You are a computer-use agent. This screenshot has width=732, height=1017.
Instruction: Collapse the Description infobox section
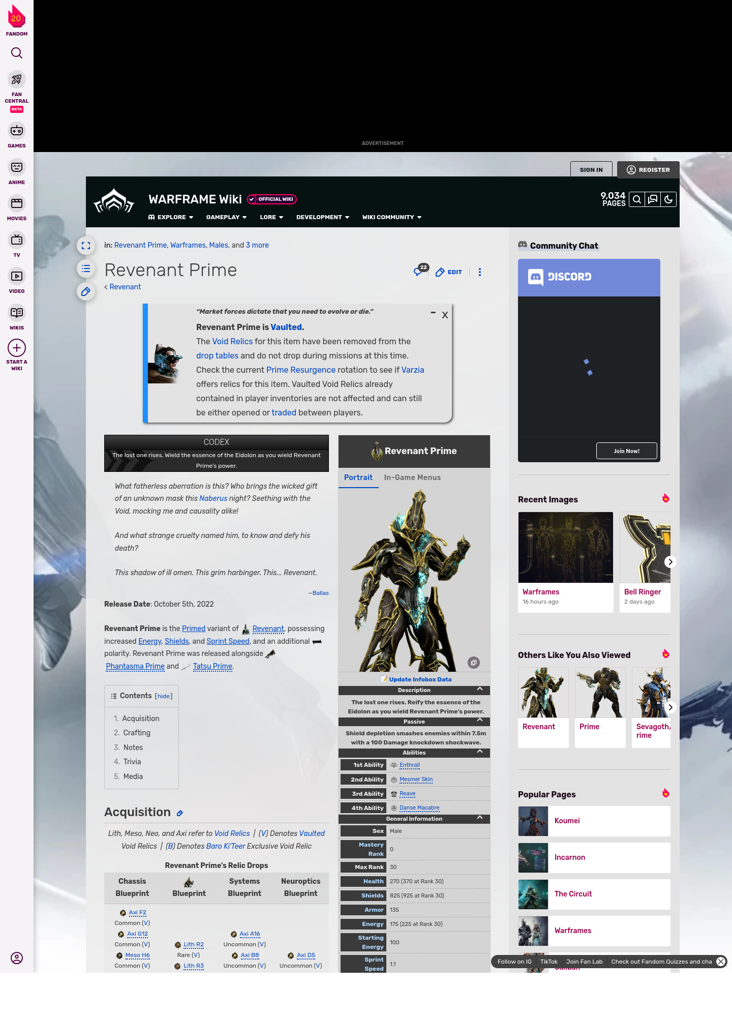point(480,689)
